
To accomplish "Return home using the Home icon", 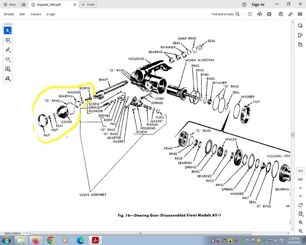I will [24, 4].
